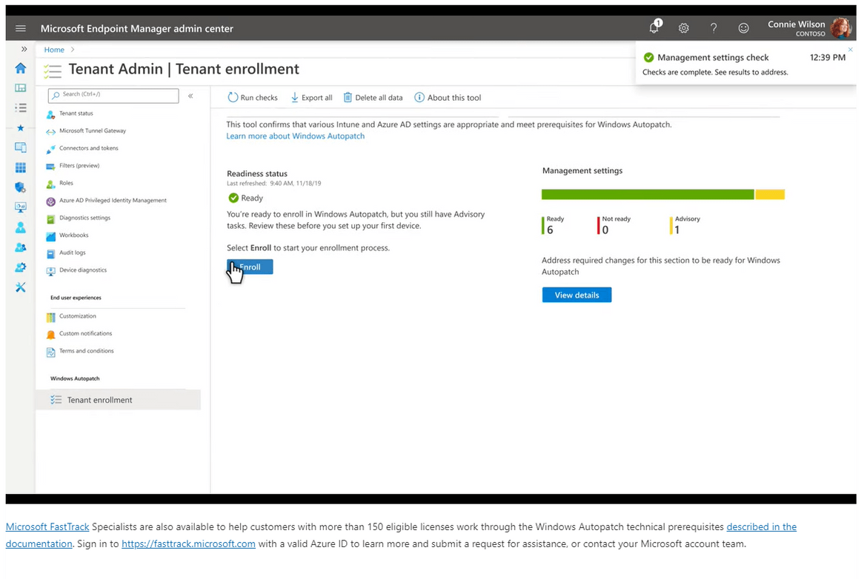Open Filters (preview) item
Screen dimensions: 867x579
pos(79,166)
